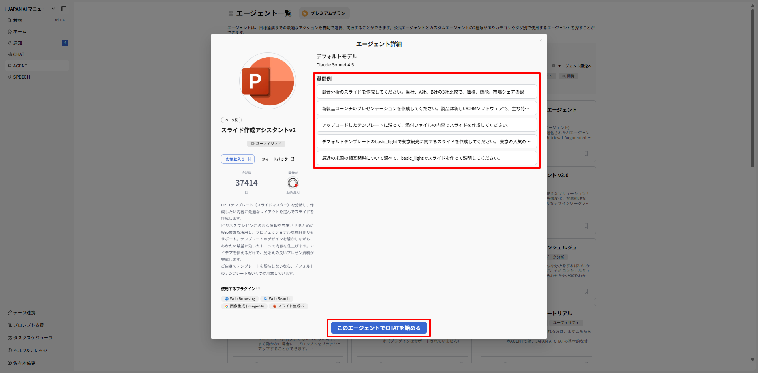Expand the JAPAN AI workspace dropdown

pos(53,9)
